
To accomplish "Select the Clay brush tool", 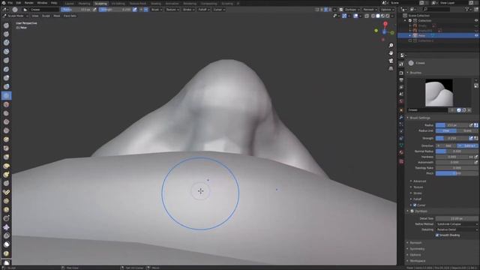I will pyautogui.click(x=6, y=43).
